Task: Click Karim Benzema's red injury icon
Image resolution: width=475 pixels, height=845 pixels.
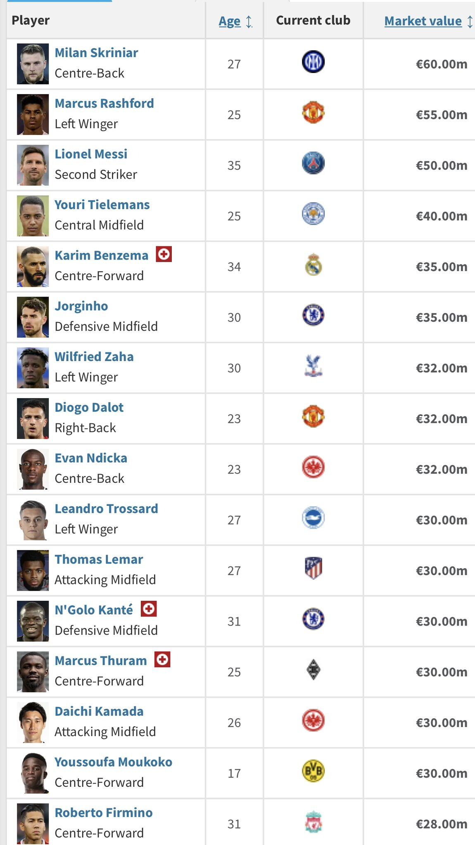Action: [164, 254]
